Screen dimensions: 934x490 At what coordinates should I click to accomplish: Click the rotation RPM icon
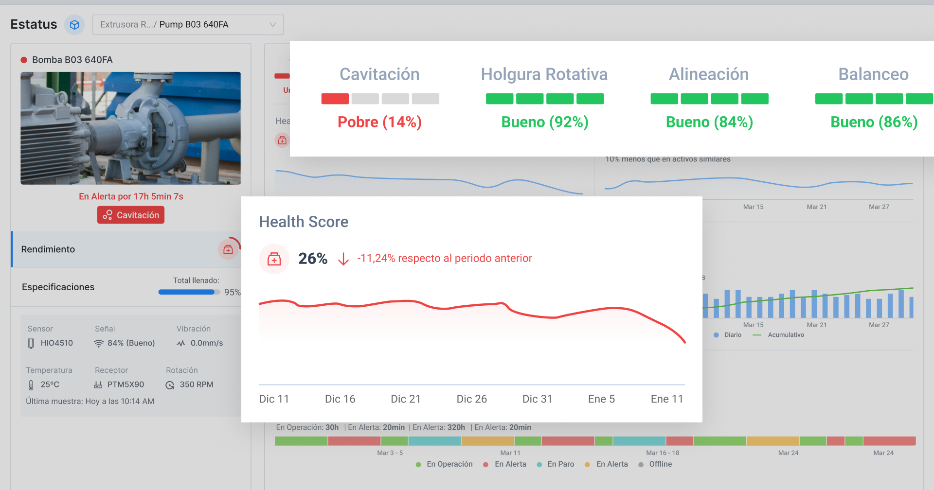pos(170,385)
